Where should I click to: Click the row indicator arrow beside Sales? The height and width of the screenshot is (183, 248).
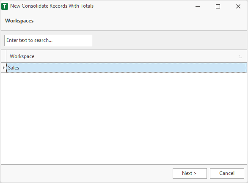pos(4,68)
